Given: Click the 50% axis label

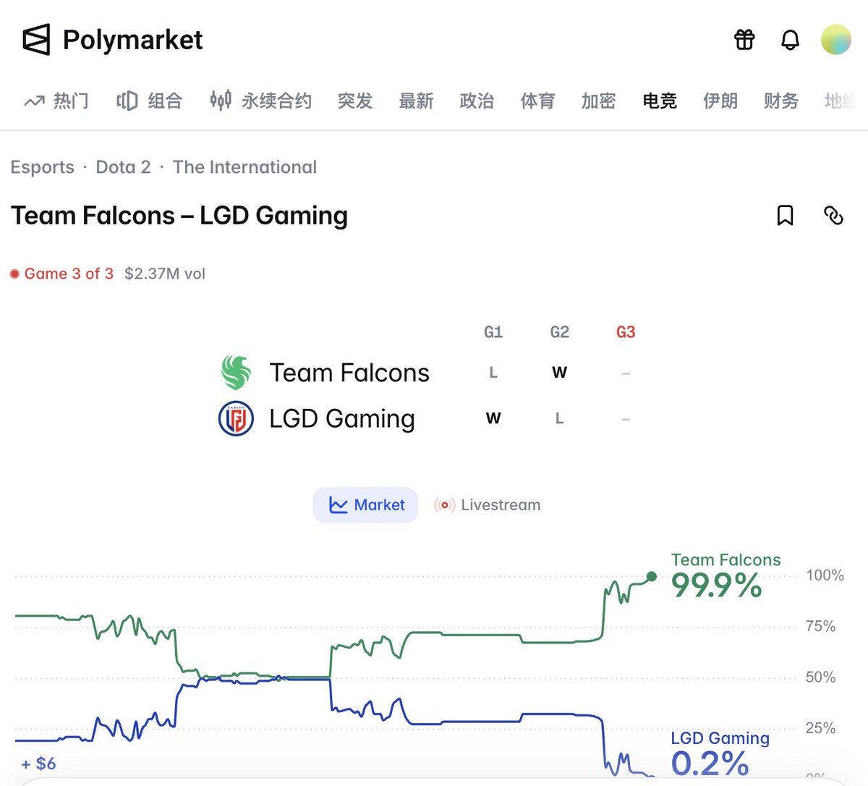Looking at the screenshot, I should 821,677.
